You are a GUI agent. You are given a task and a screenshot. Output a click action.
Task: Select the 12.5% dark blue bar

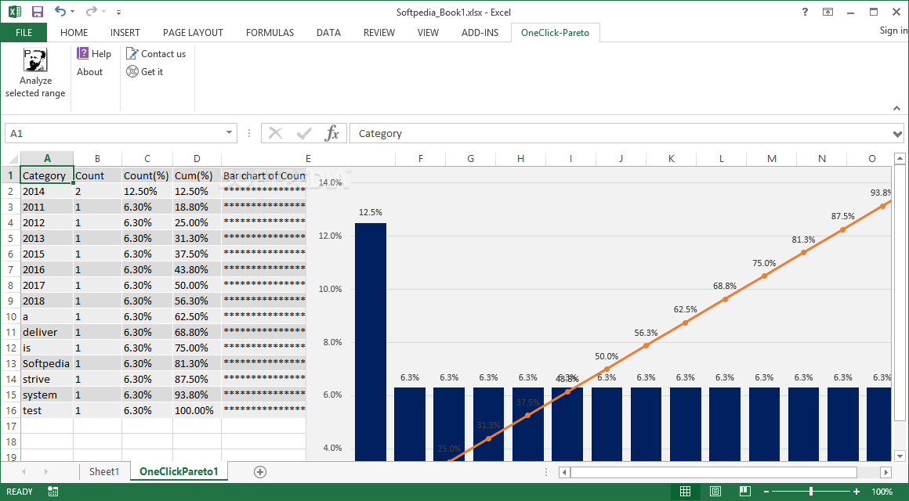[x=371, y=342]
